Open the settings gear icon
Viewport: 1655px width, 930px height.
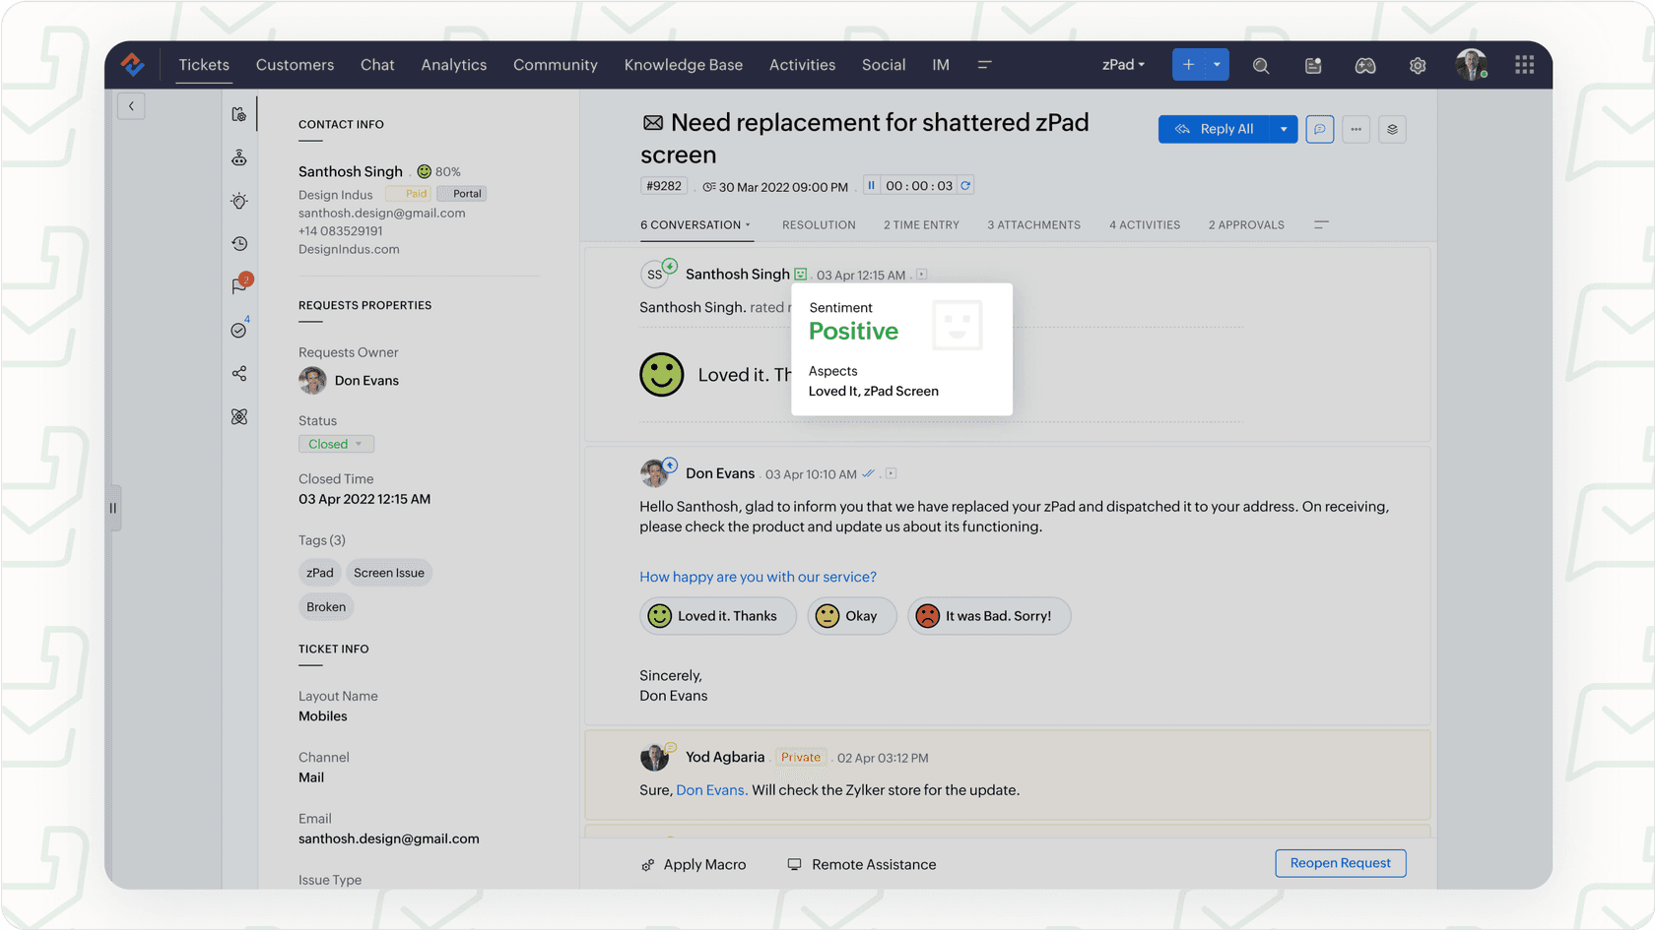click(1418, 65)
